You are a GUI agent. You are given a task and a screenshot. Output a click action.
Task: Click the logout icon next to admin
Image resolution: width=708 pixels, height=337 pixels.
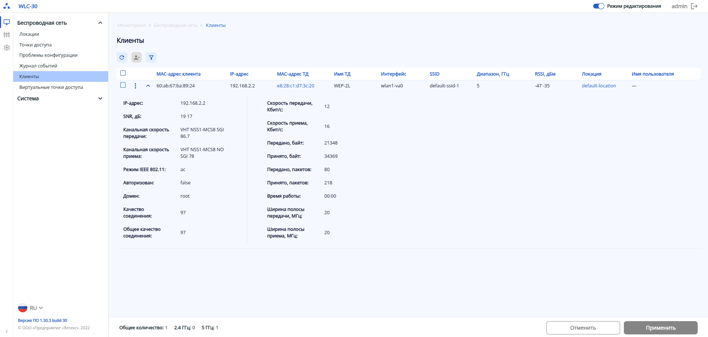pyautogui.click(x=694, y=6)
